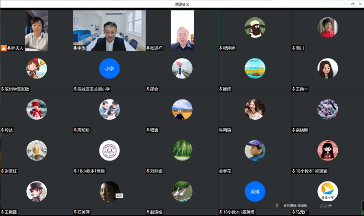Click the muted mic icon beside 18小教本1孟英博
The height and width of the screenshot is (216, 364).
click(221, 212)
